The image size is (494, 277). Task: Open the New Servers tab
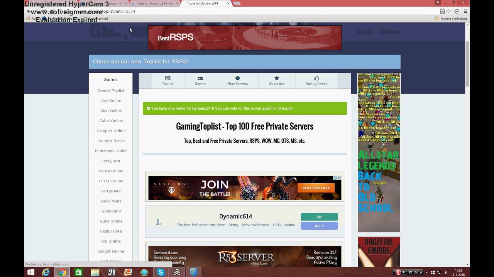[237, 80]
